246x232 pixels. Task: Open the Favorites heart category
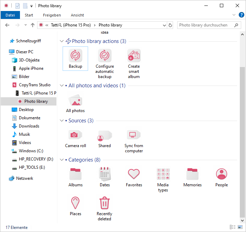click(x=134, y=174)
